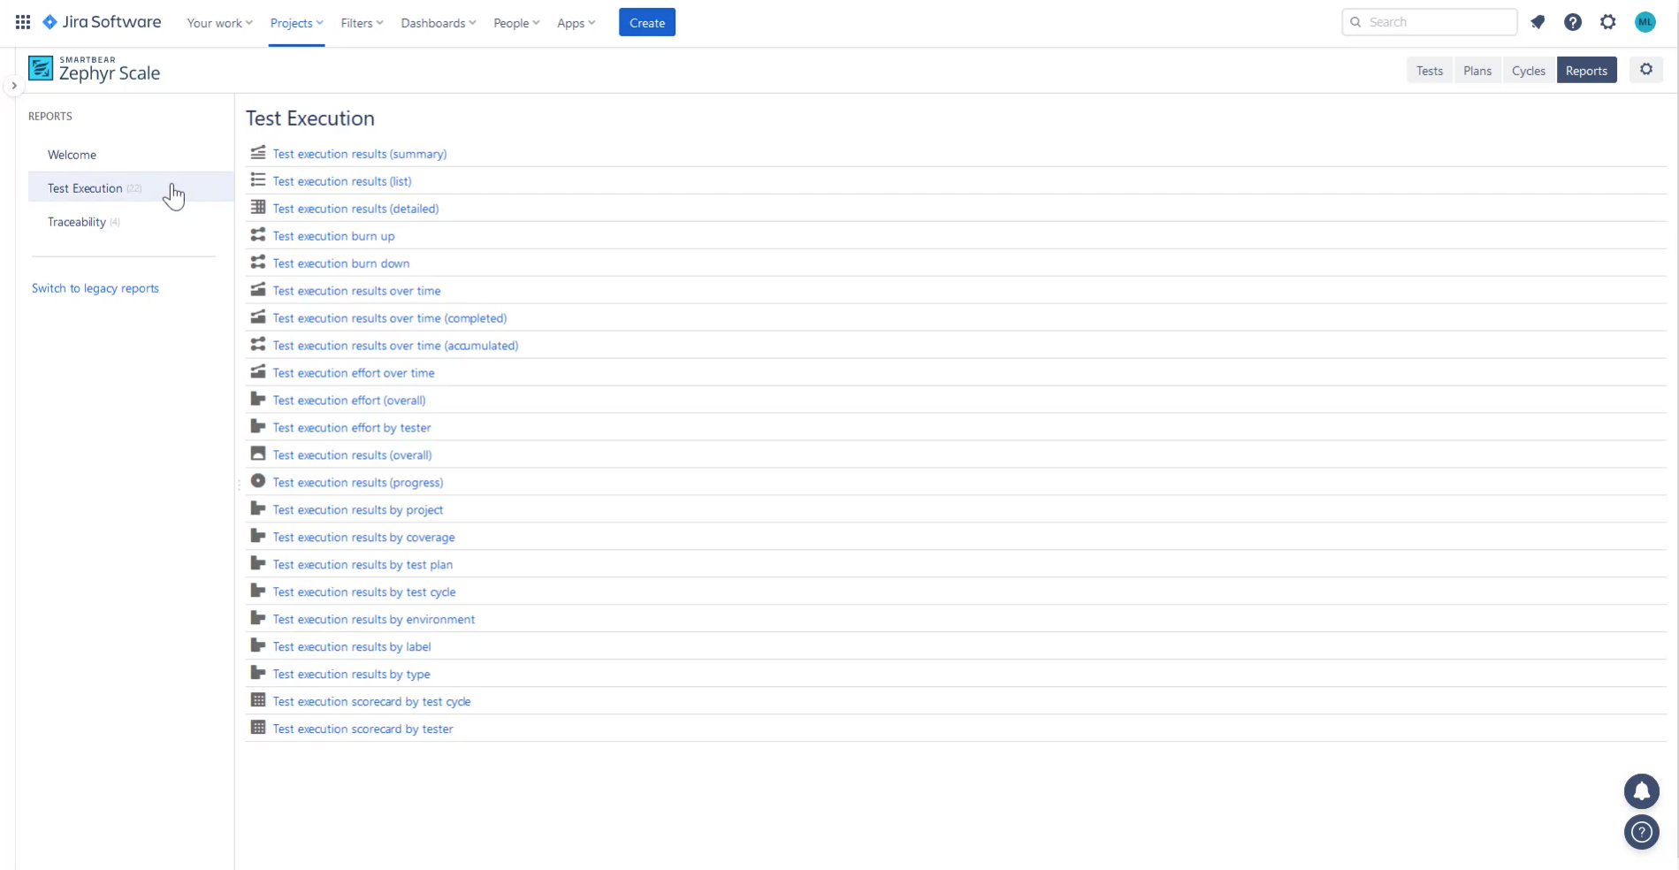Open the Jira app switcher grid icon

click(x=23, y=22)
